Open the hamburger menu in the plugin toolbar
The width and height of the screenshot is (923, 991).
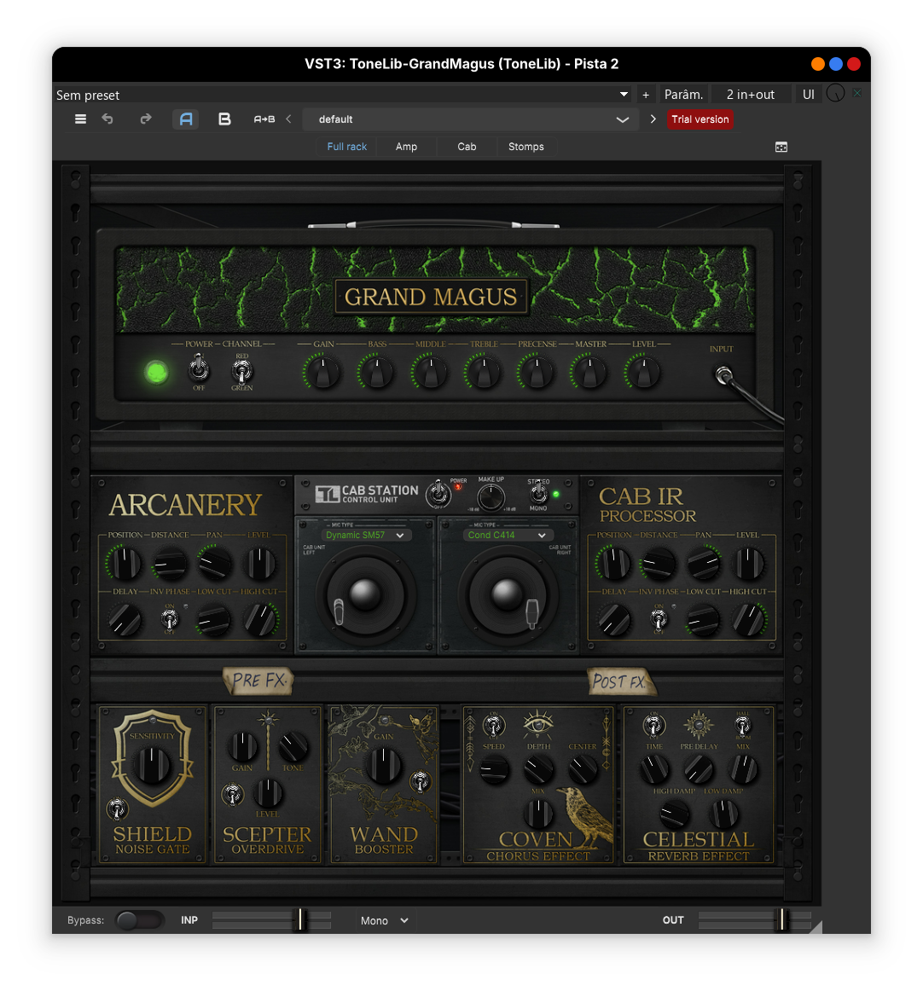pyautogui.click(x=80, y=119)
